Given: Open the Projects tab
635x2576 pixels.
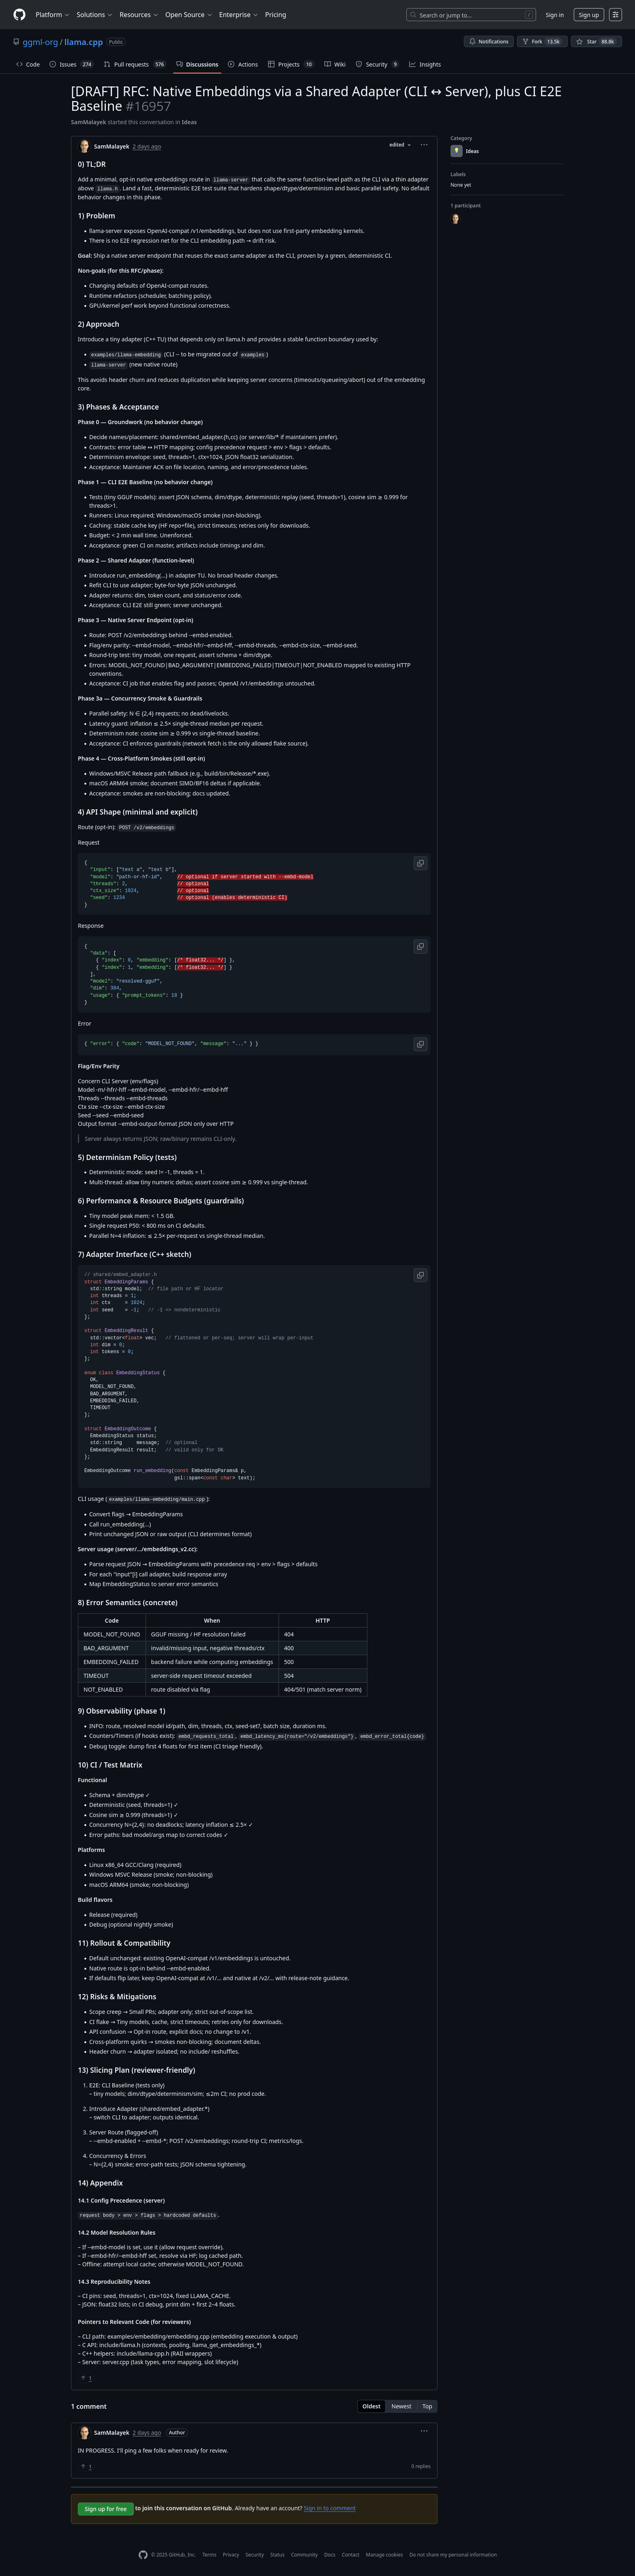Looking at the screenshot, I should point(291,64).
